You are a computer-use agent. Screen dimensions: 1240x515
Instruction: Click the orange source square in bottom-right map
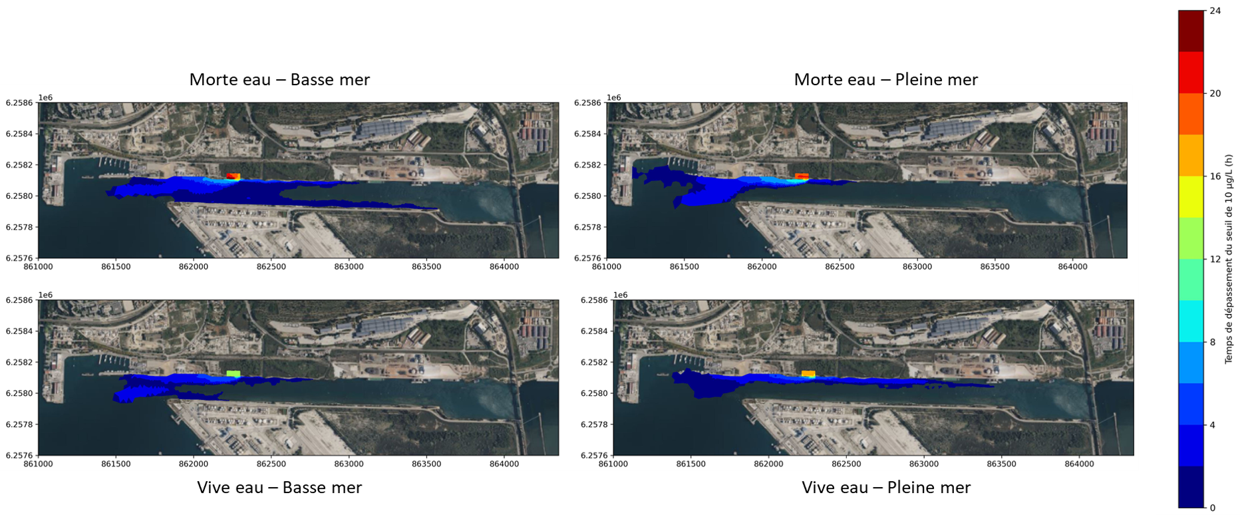808,374
